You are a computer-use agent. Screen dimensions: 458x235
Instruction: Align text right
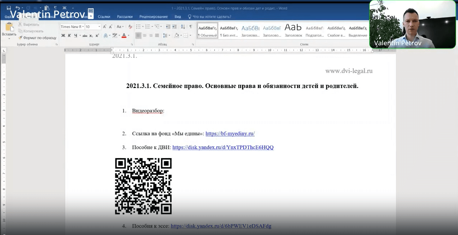click(x=151, y=35)
